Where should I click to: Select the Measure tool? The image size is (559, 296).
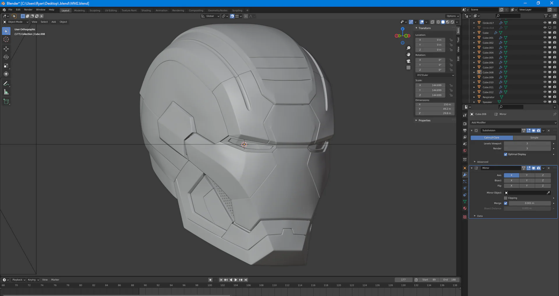pos(6,92)
